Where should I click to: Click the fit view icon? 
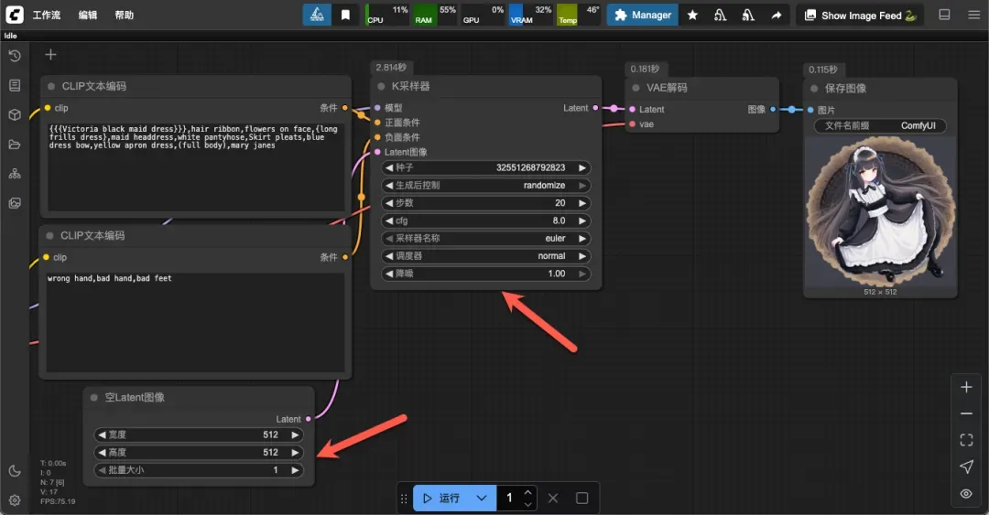966,440
